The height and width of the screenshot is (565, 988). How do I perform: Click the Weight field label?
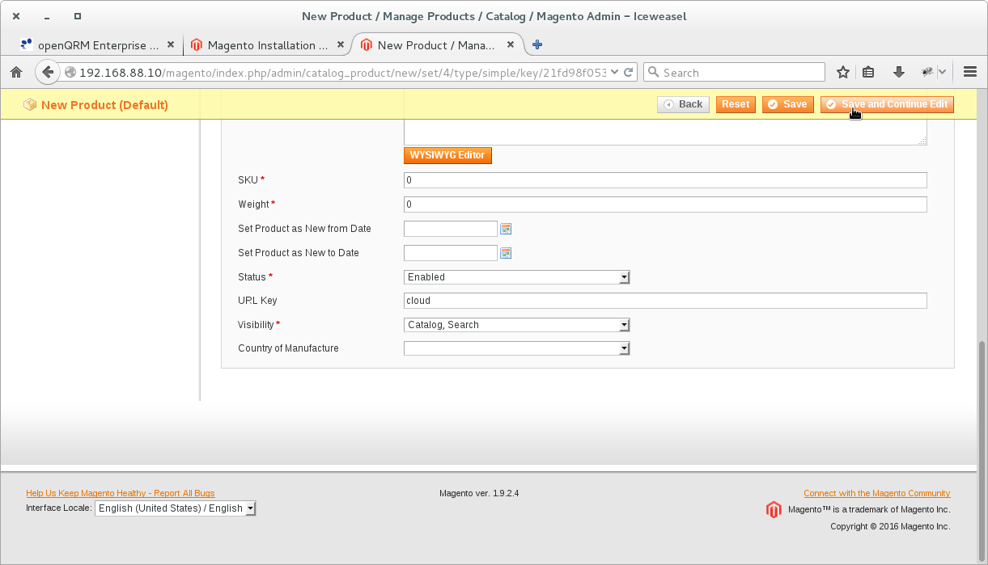253,204
